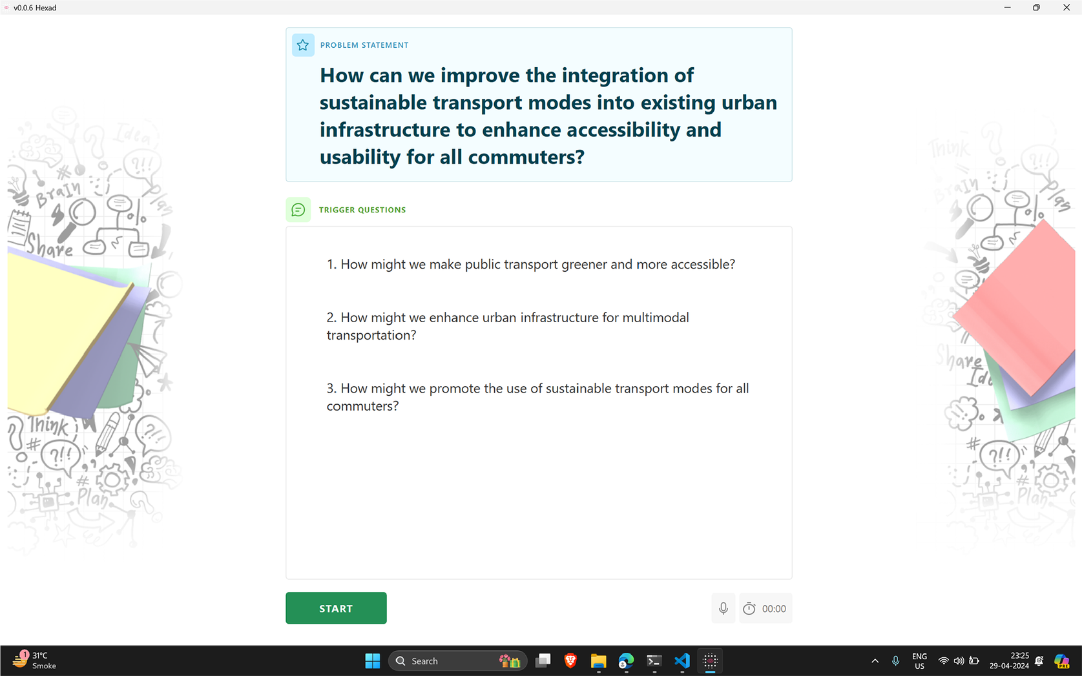Expand the hidden system tray icons chevron
The image size is (1082, 676).
875,661
